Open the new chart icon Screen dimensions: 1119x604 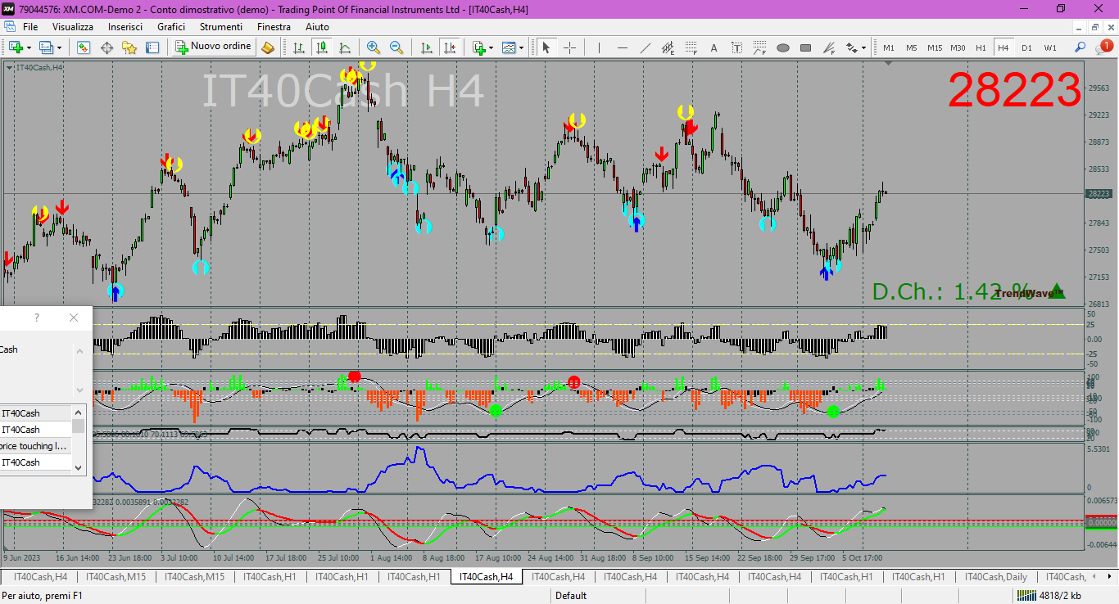[x=16, y=47]
